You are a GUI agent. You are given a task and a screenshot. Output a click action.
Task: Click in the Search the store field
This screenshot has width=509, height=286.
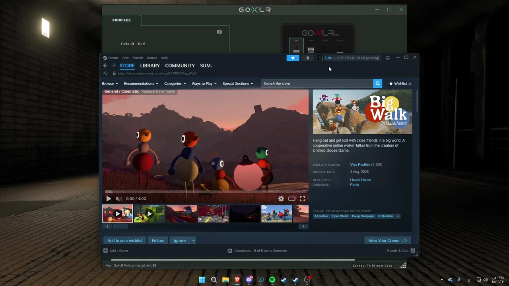click(317, 83)
